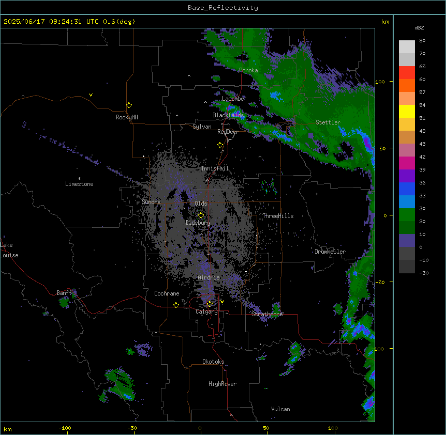Click the Innisfail city label
The height and width of the screenshot is (435, 446).
(x=215, y=168)
